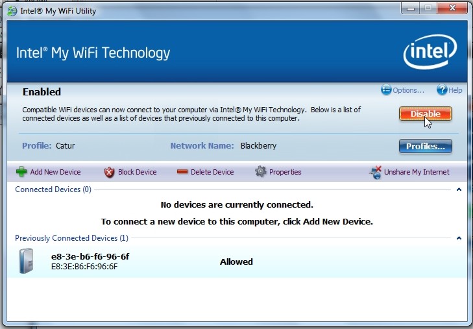Select the e8-3e-b6-f6-96-6f device icon
This screenshot has width=473, height=329.
tap(26, 261)
